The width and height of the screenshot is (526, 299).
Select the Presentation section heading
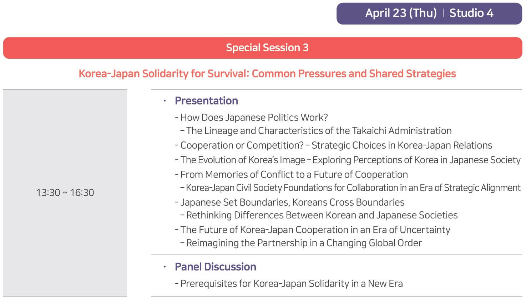pos(206,101)
